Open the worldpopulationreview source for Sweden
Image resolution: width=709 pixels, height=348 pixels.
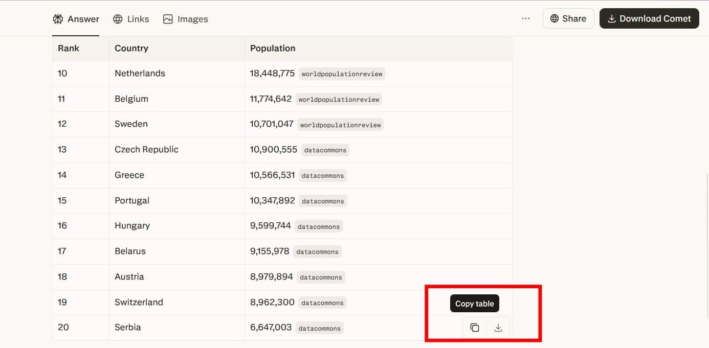340,125
